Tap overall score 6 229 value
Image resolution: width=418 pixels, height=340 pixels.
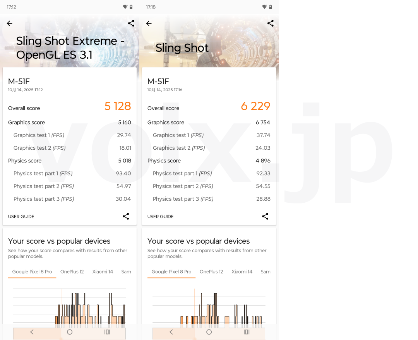[x=255, y=106]
